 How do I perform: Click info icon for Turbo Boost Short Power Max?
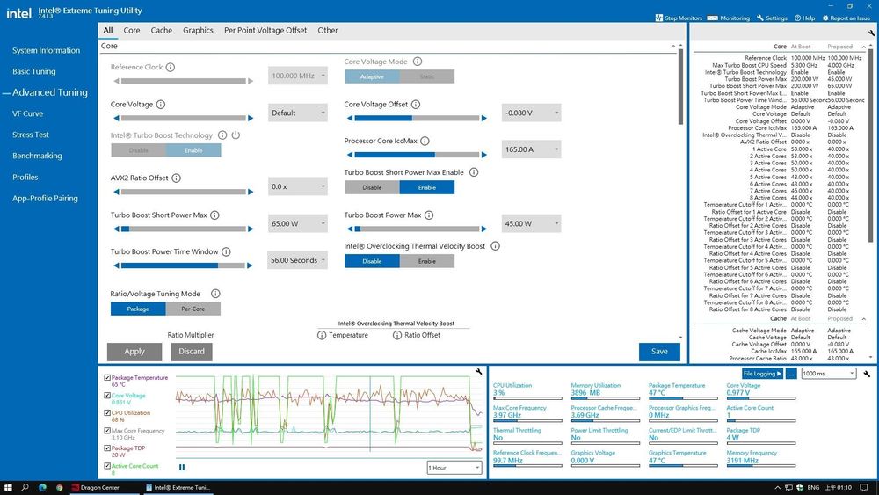tap(214, 215)
